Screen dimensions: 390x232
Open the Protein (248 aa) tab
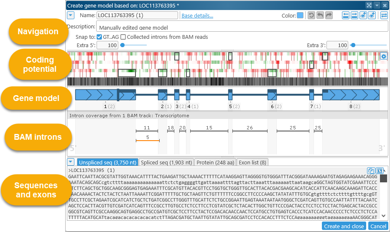(x=215, y=162)
